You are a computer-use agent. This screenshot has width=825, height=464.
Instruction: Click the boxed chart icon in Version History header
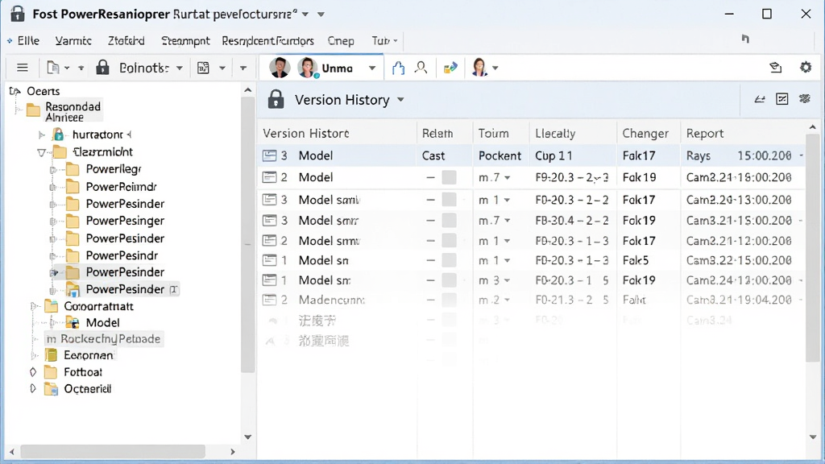[x=781, y=99]
